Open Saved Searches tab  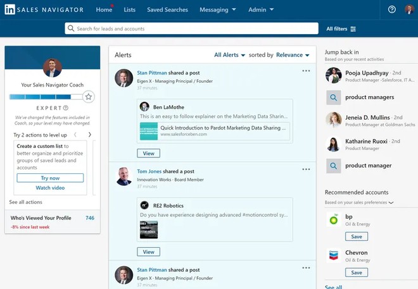click(167, 10)
